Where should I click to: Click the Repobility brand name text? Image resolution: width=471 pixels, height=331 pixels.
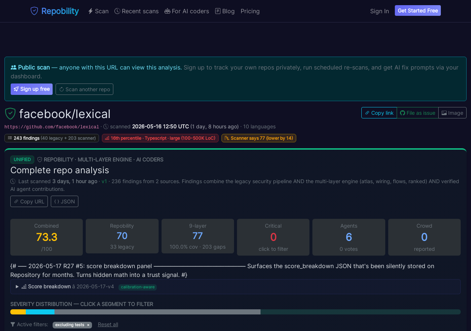[x=60, y=11]
